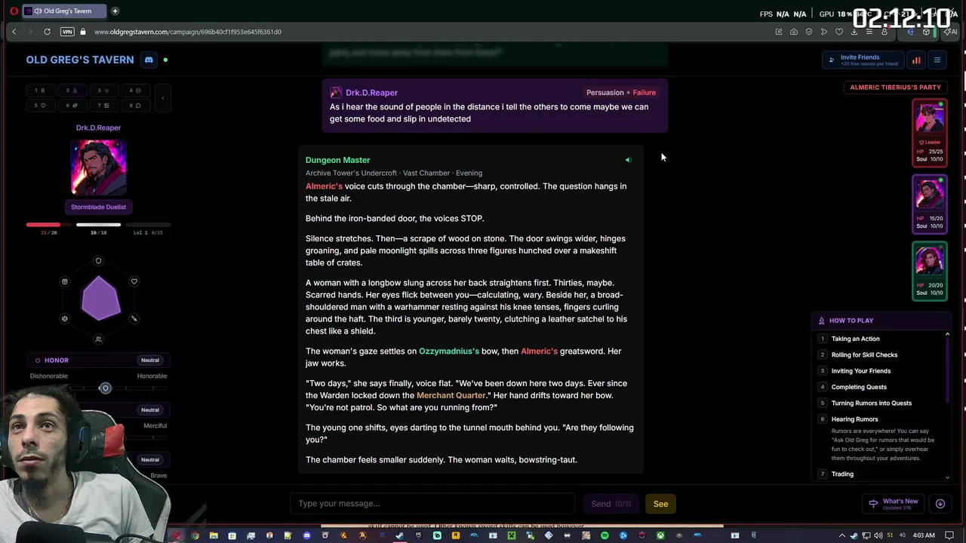
Task: Open easy setup sliders icon in toolbar
Action: pyautogui.click(x=869, y=32)
